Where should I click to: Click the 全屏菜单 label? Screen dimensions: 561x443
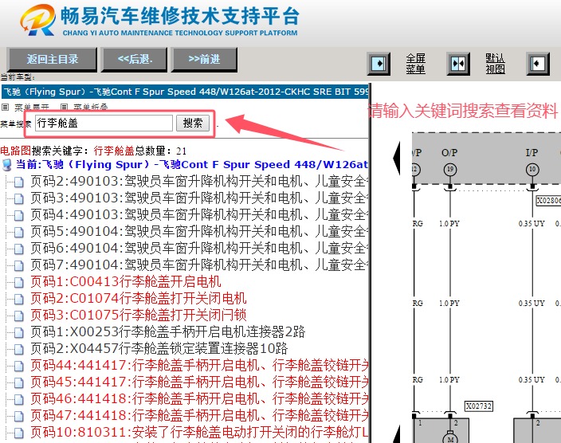click(x=416, y=64)
